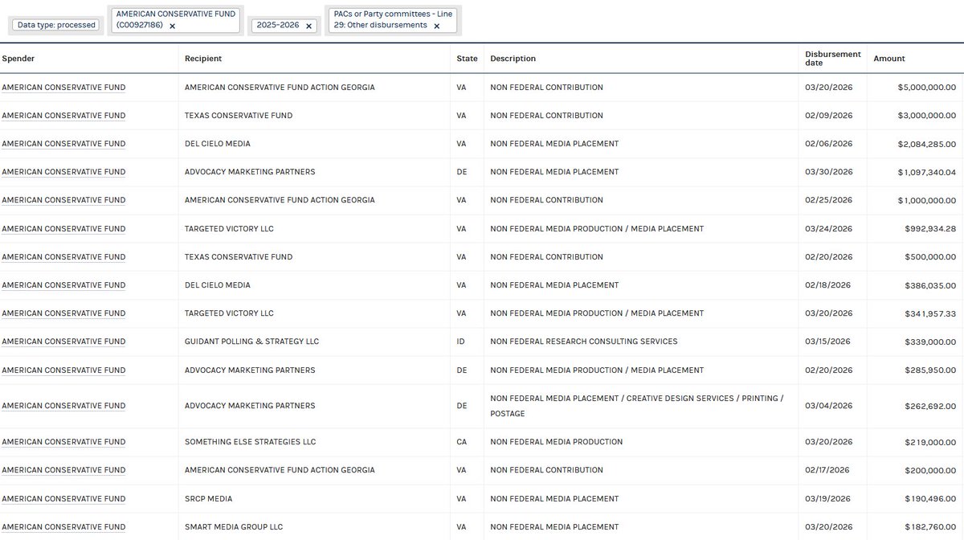Screen dimensions: 964x540
Task: Open spender link in the SRCP MEDIA row
Action: point(63,498)
